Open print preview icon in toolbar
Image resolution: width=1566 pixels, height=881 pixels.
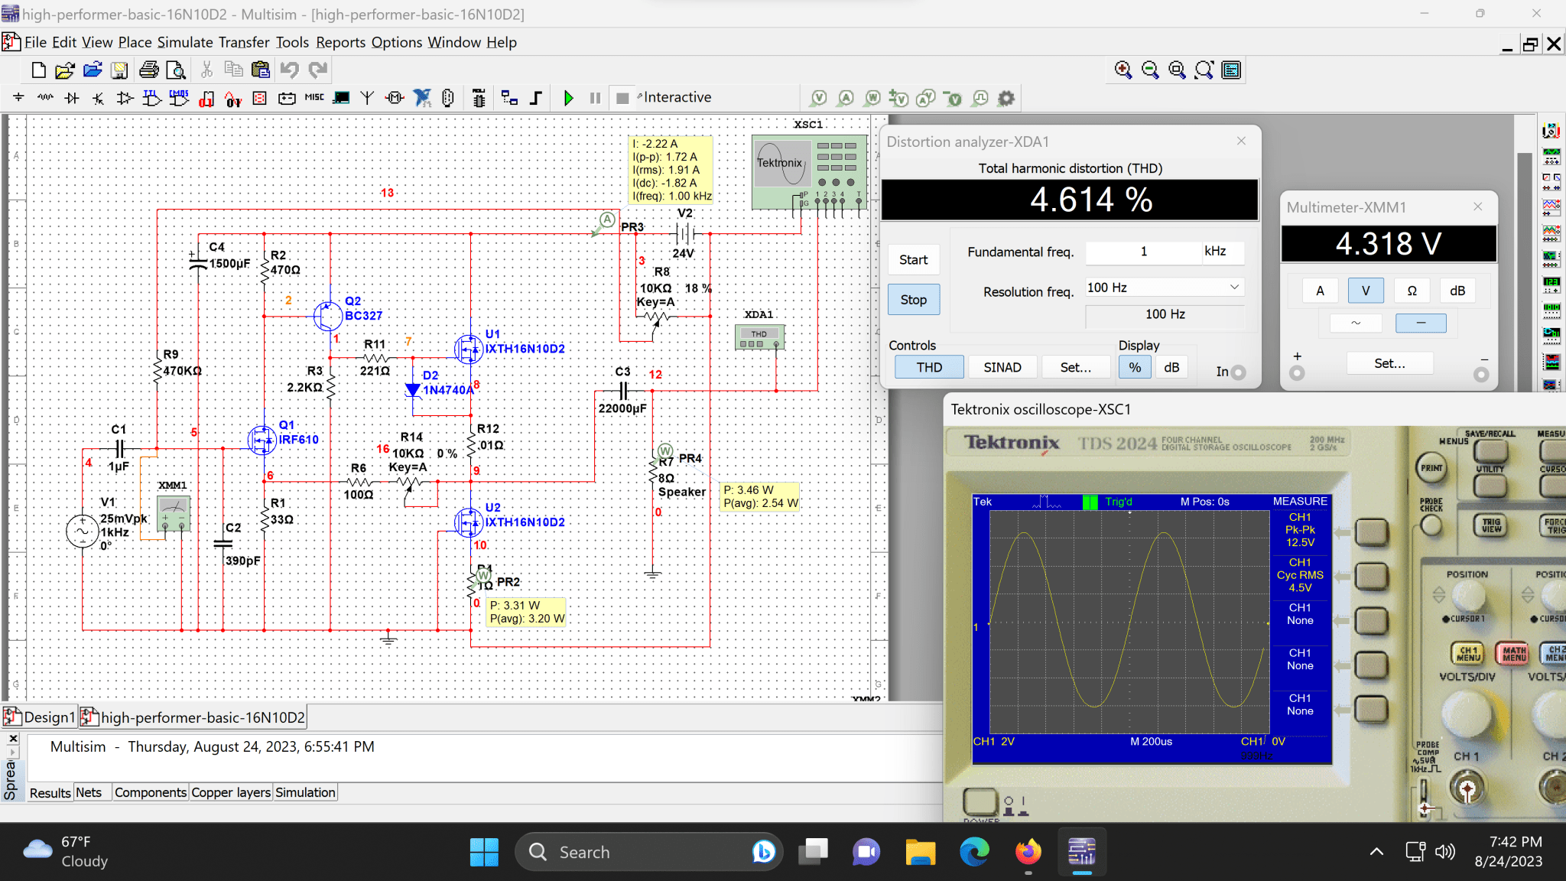176,70
